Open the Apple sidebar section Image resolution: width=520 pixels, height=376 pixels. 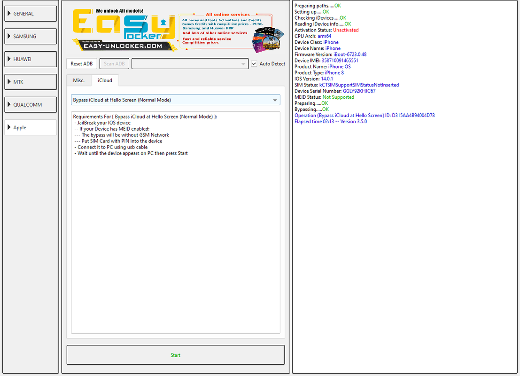pos(31,127)
